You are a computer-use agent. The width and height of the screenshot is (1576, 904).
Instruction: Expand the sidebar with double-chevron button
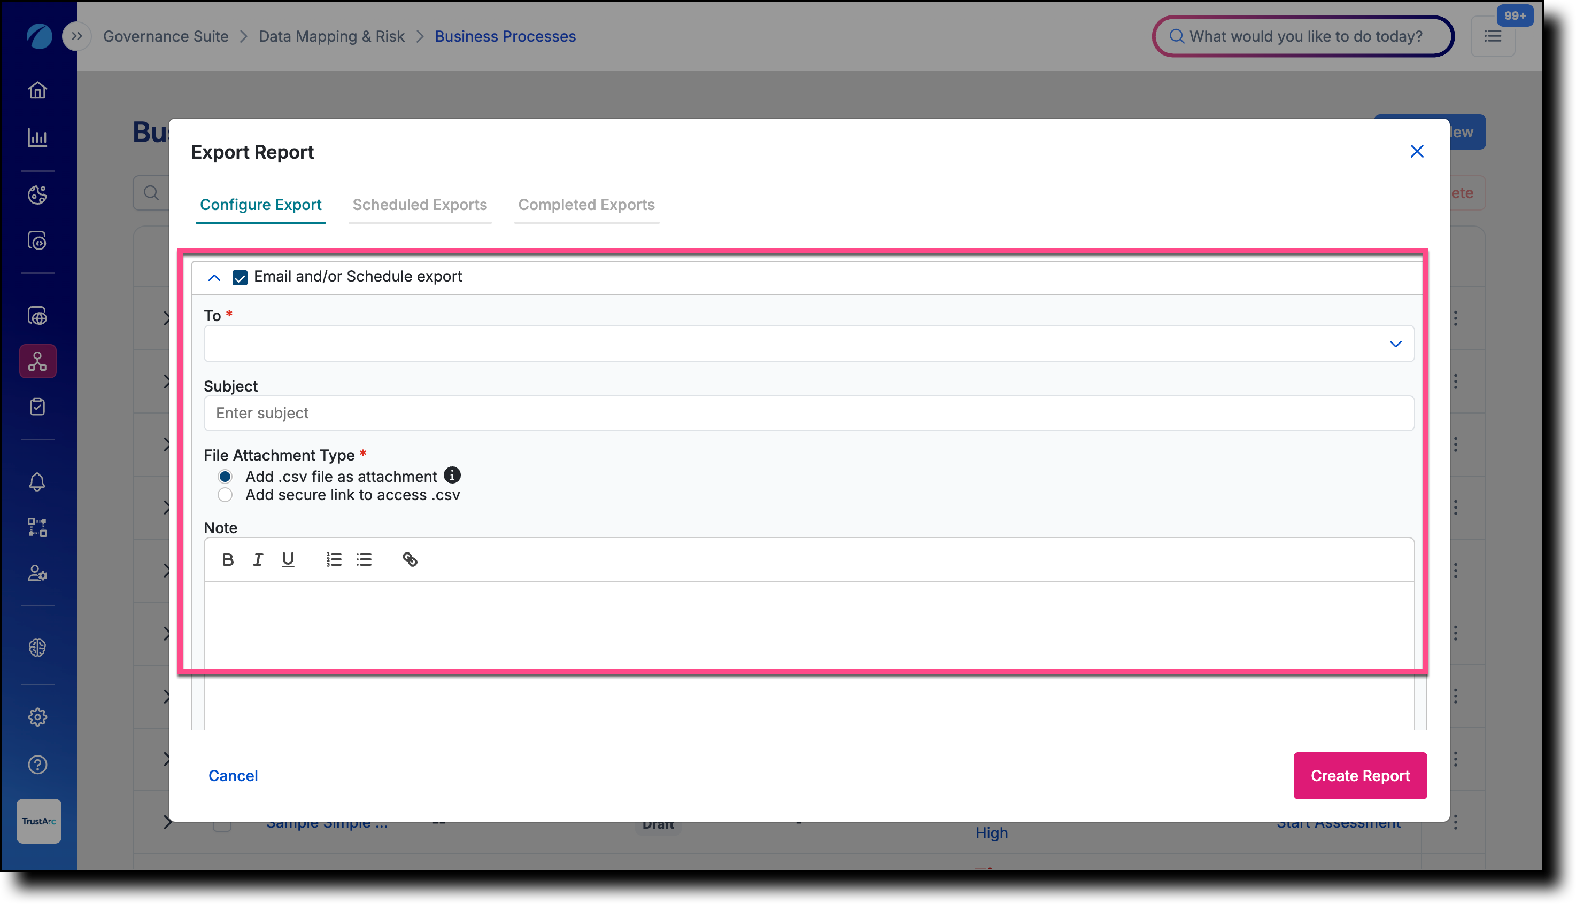[76, 36]
